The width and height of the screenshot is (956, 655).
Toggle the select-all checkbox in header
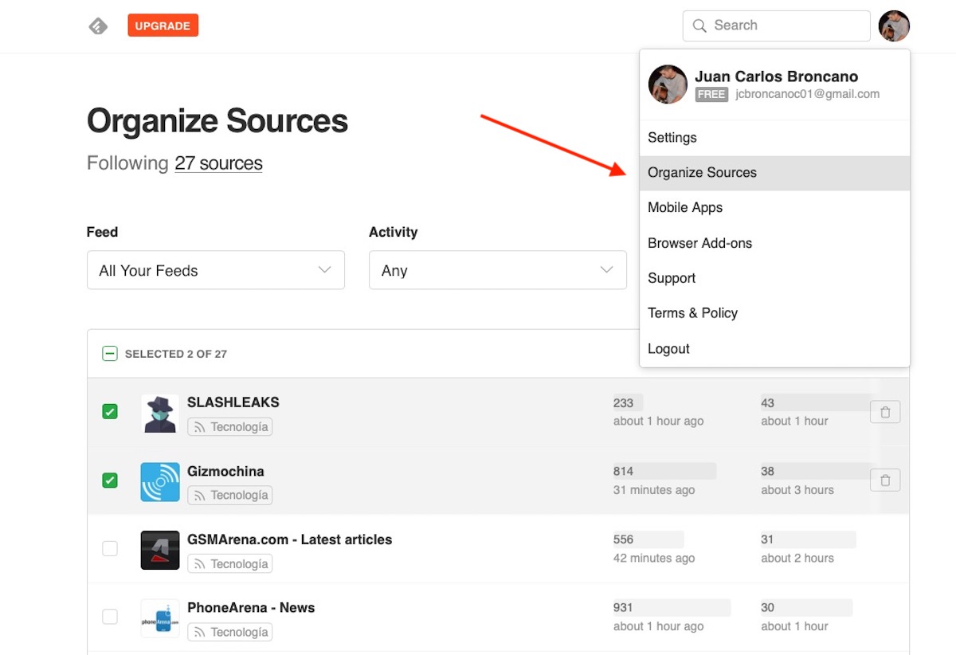[110, 354]
